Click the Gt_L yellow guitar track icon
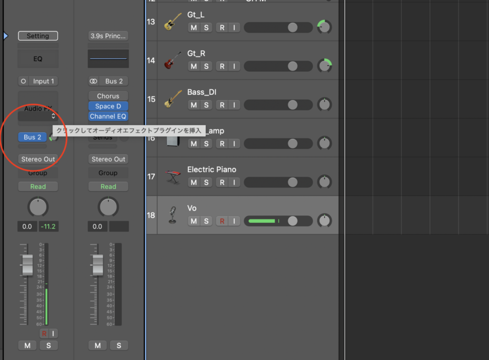 click(x=172, y=22)
